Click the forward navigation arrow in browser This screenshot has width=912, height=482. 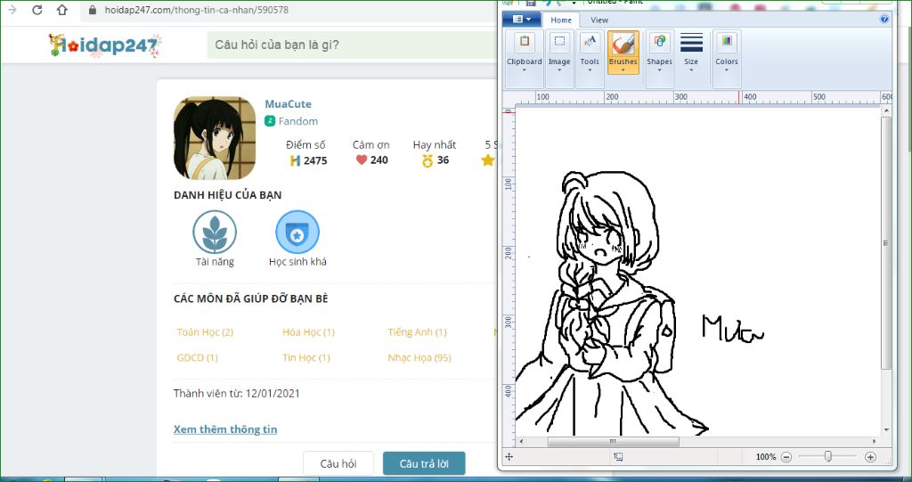tap(12, 10)
